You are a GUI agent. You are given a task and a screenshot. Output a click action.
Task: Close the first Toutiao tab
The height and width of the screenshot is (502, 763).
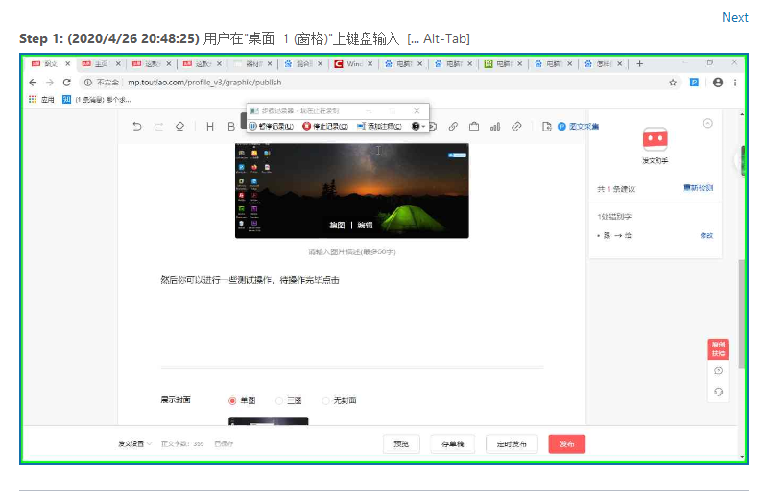pyautogui.click(x=67, y=63)
